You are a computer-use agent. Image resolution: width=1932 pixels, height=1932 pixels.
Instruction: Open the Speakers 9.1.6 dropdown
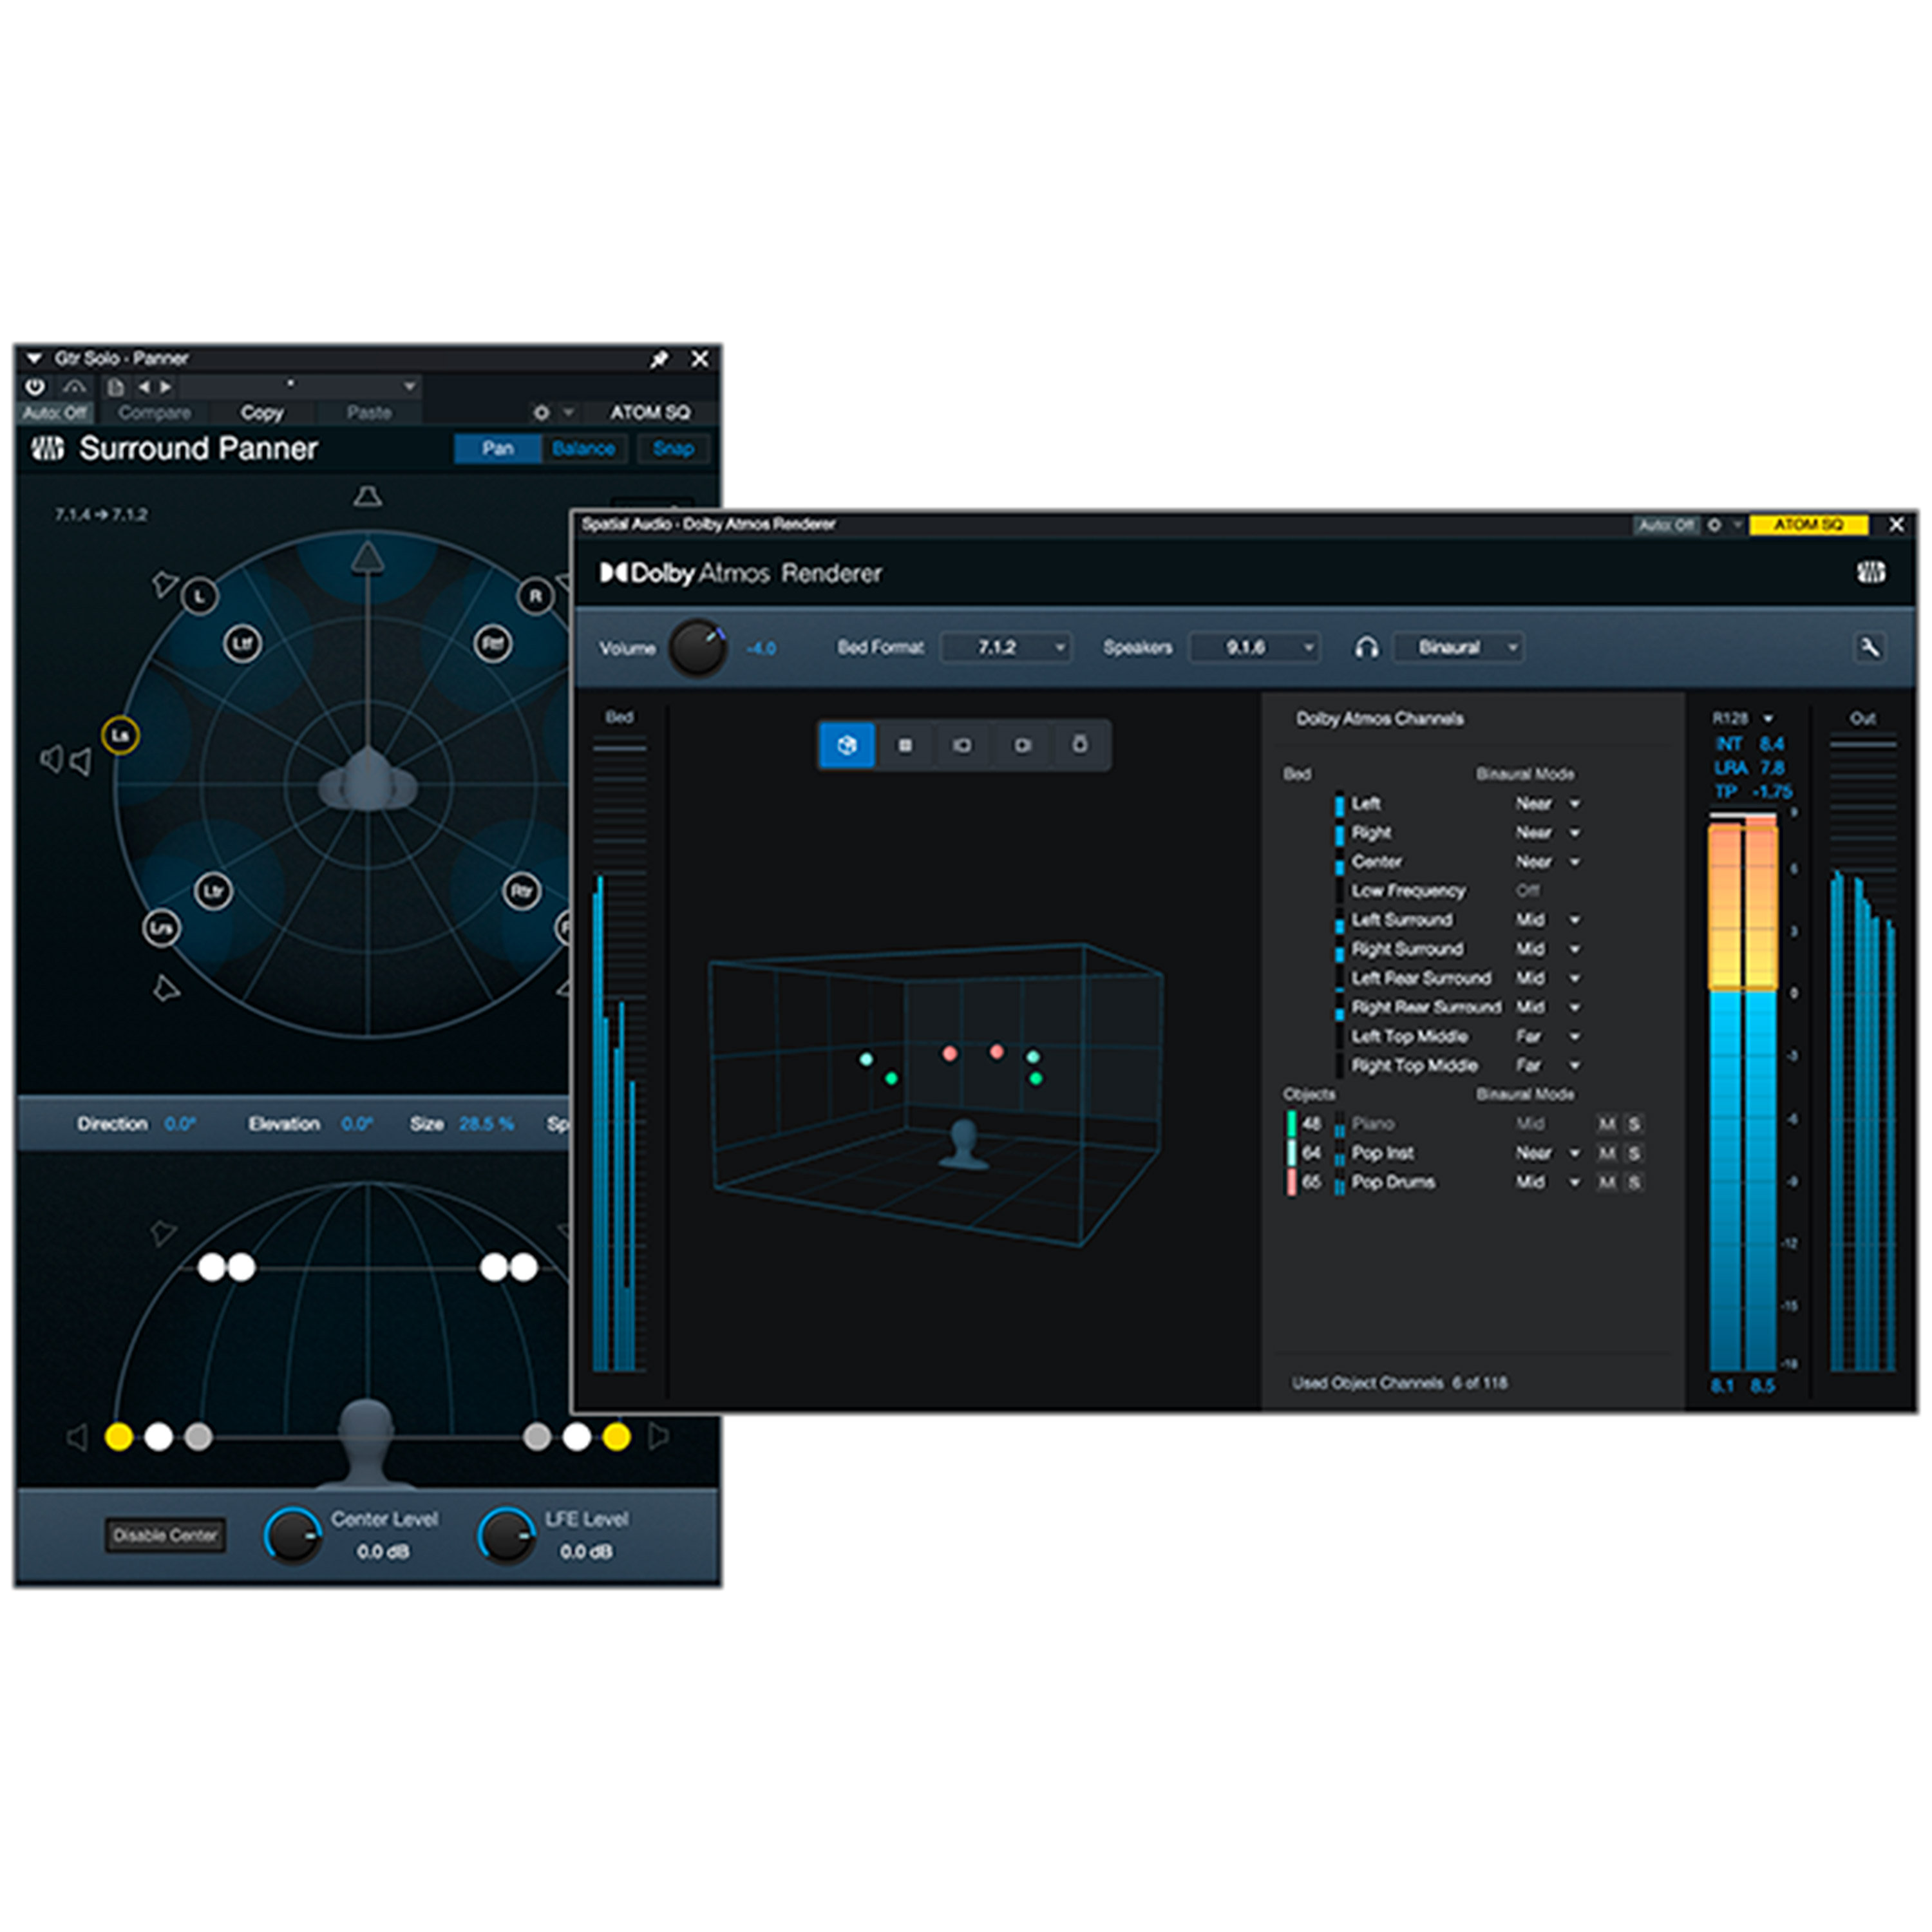[1253, 648]
